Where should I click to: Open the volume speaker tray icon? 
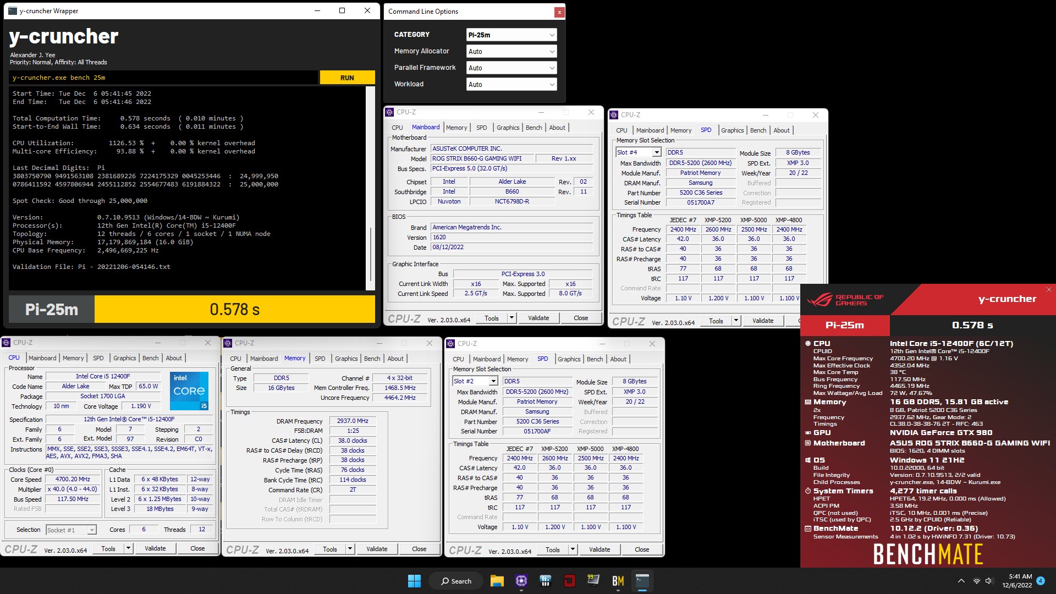989,581
